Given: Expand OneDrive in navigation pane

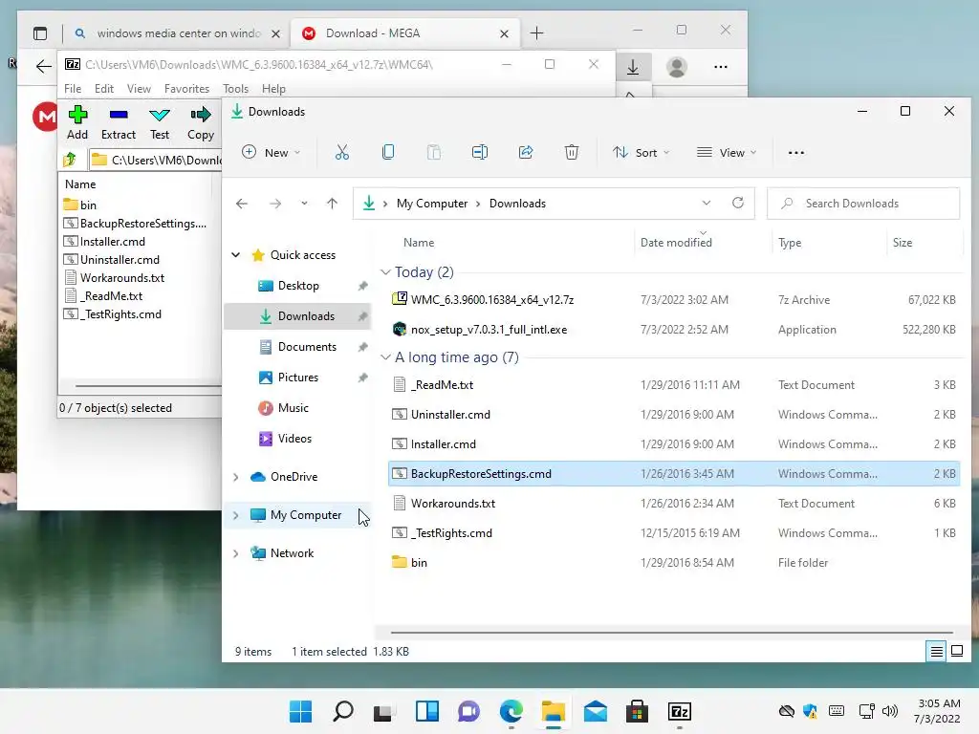Looking at the screenshot, I should tap(236, 477).
